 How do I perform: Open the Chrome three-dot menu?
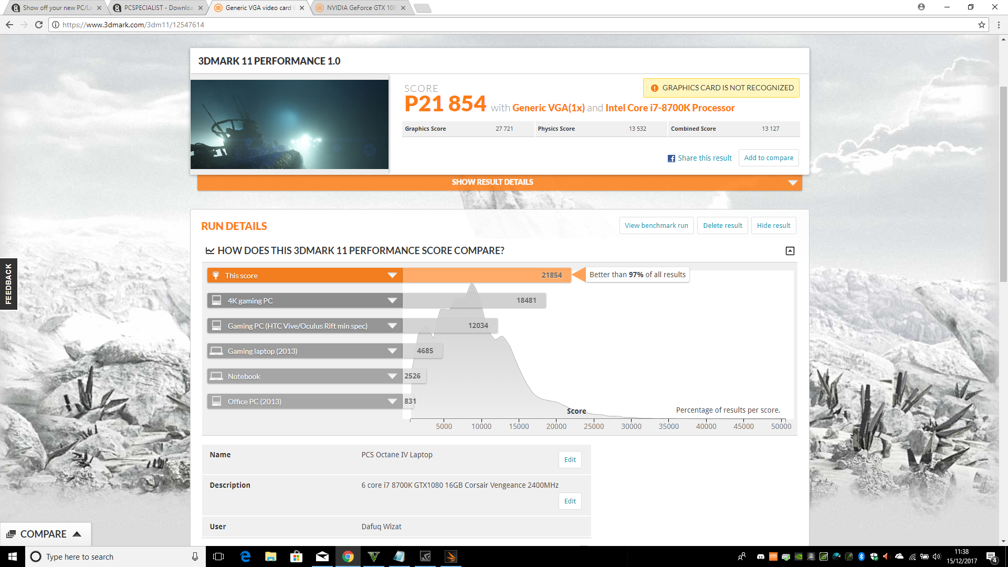(x=999, y=25)
